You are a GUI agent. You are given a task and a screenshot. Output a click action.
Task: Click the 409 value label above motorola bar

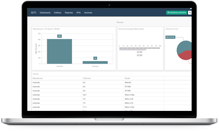60,36
